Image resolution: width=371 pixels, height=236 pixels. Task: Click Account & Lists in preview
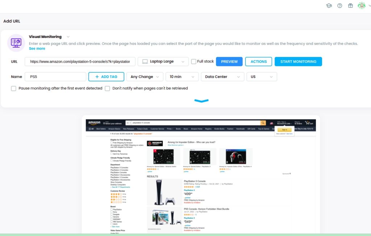click(284, 123)
